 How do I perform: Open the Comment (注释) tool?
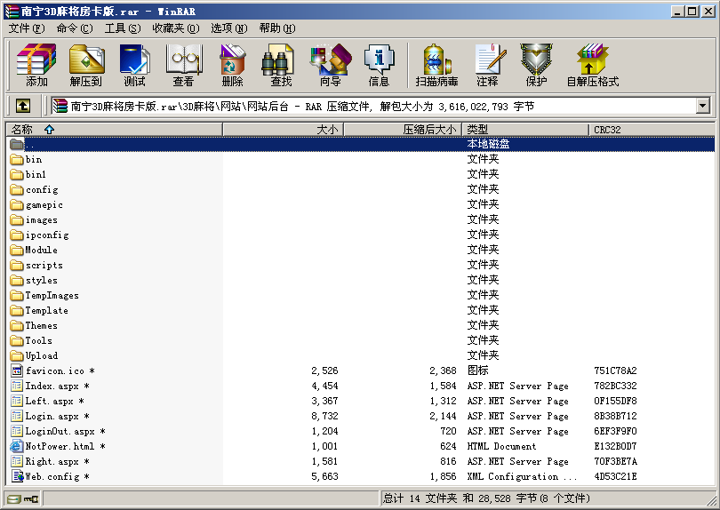pyautogui.click(x=487, y=65)
